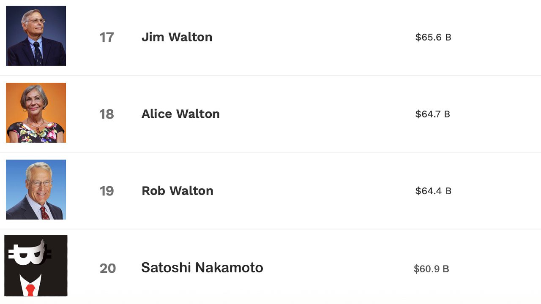541x304 pixels.
Task: Click the $65.6 B net worth
Action: point(433,38)
